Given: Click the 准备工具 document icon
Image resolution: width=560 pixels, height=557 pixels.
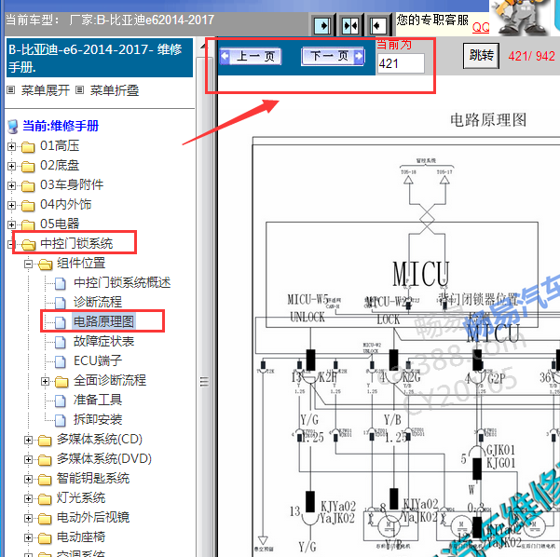Looking at the screenshot, I should (61, 401).
